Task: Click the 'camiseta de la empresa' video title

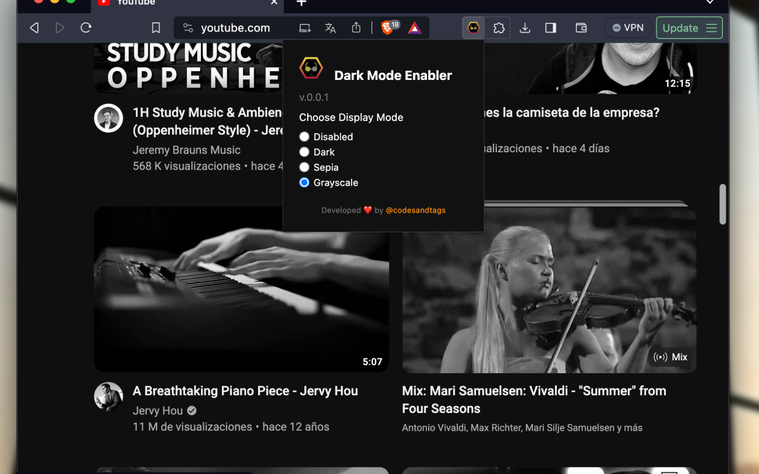Action: (572, 113)
